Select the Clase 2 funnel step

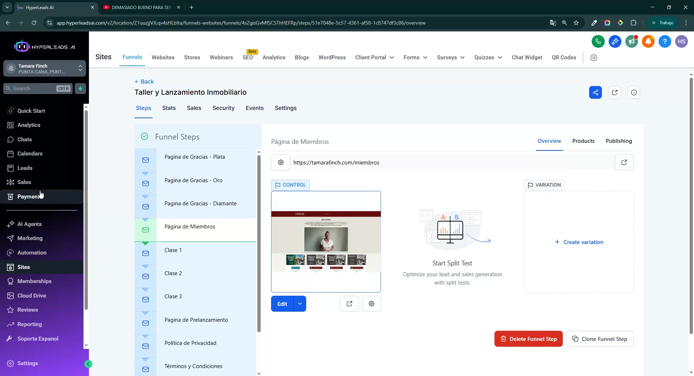[x=173, y=273]
